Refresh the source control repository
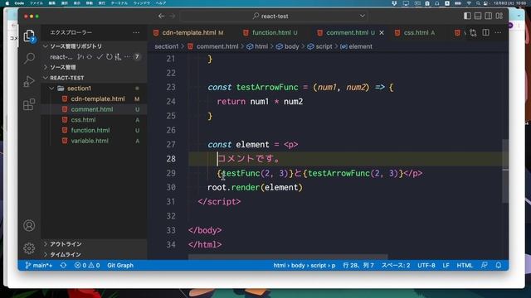 pos(109,57)
